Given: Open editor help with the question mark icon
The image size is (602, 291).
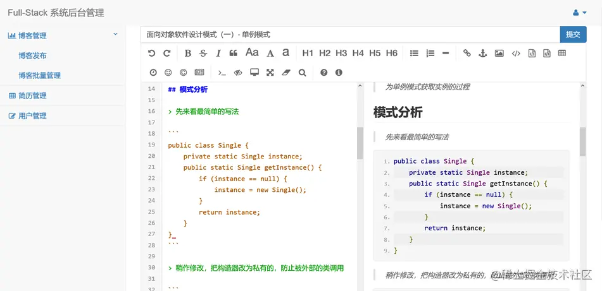Looking at the screenshot, I should [x=323, y=73].
